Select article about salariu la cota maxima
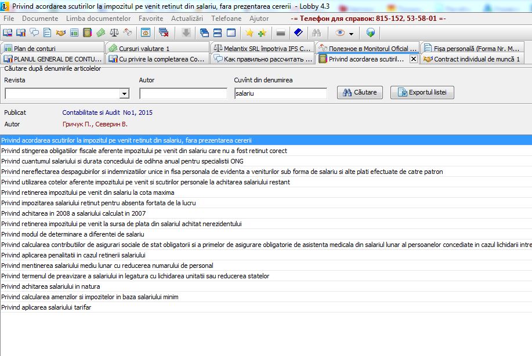 (266, 192)
